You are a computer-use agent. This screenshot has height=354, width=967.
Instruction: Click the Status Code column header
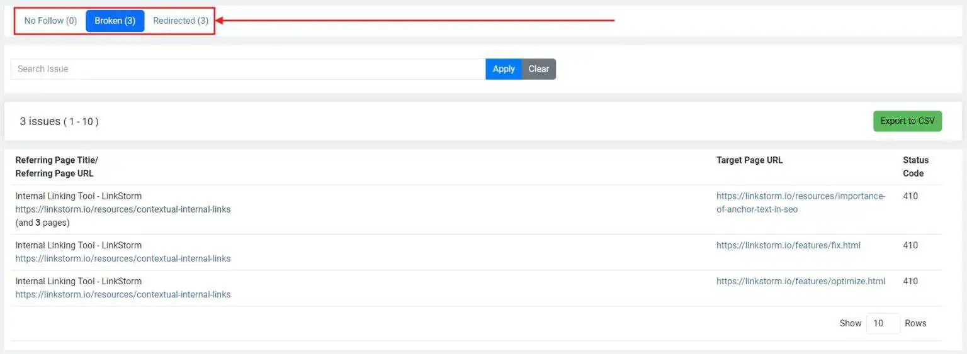tap(915, 167)
